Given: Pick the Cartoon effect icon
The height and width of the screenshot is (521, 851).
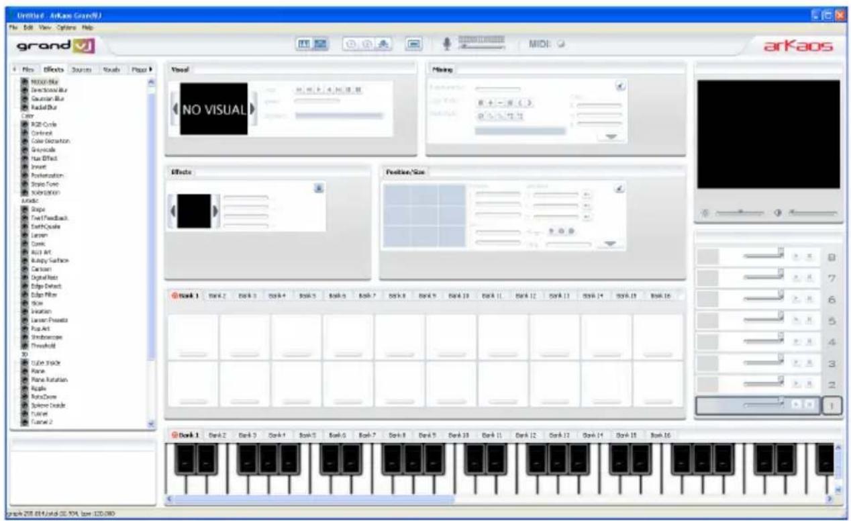Looking at the screenshot, I should [x=26, y=269].
